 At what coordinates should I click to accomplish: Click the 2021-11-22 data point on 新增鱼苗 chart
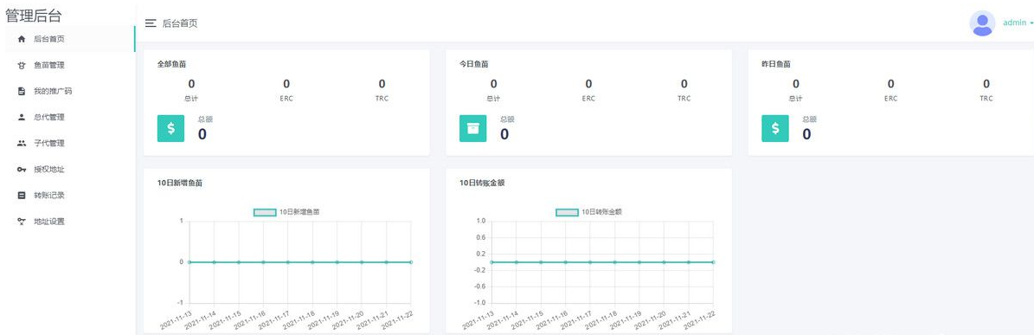[x=411, y=261]
